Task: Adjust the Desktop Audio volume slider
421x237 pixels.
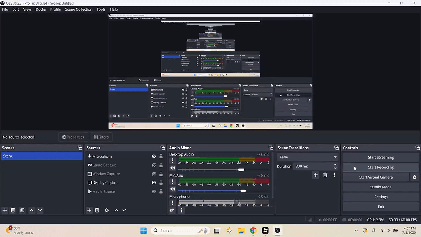Action: coord(241,170)
